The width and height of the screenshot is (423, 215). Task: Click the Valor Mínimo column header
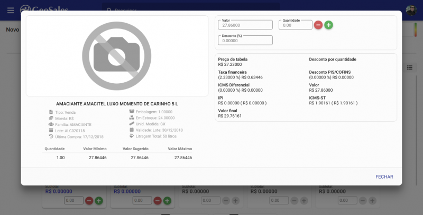95,149
